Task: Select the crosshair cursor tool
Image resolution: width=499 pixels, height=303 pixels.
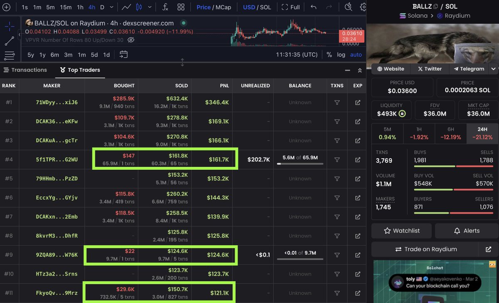Action: [9, 27]
